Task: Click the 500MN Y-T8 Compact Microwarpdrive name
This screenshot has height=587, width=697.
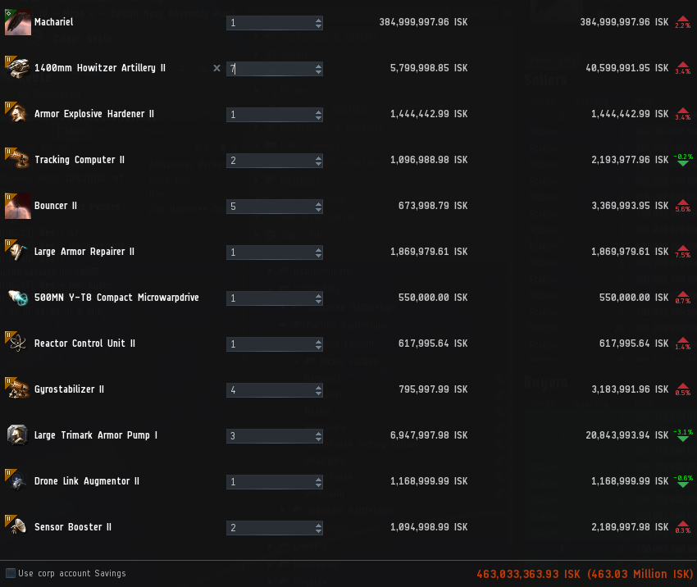Action: point(116,298)
